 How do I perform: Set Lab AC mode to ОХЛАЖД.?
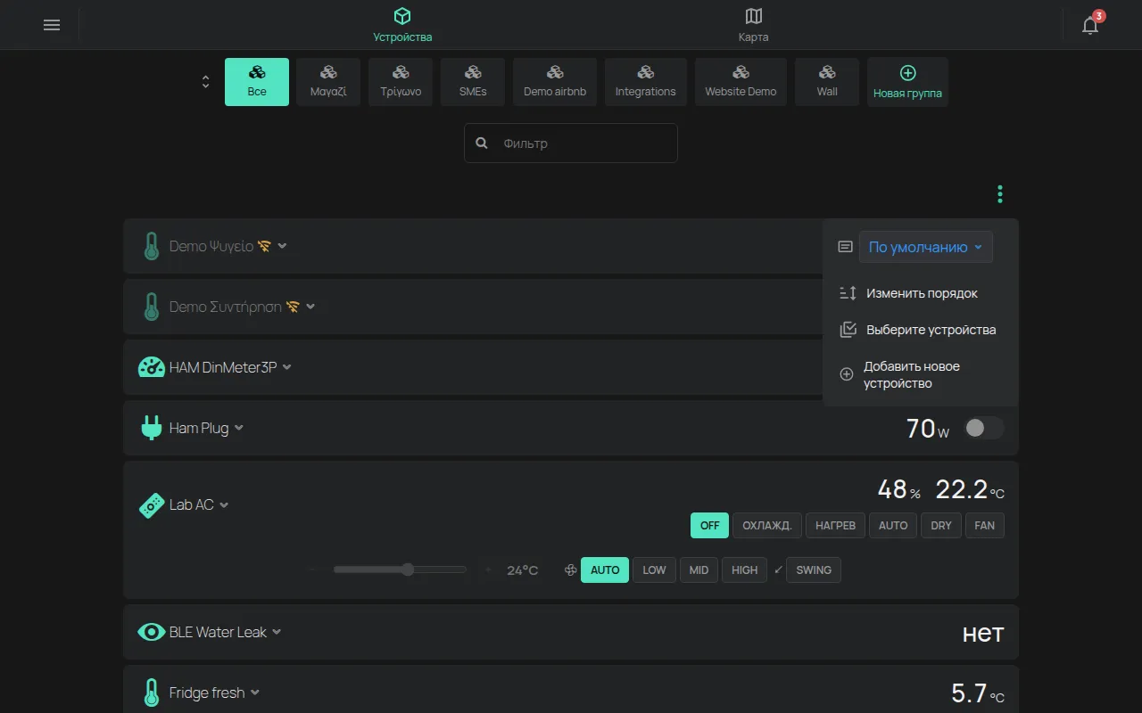(767, 526)
